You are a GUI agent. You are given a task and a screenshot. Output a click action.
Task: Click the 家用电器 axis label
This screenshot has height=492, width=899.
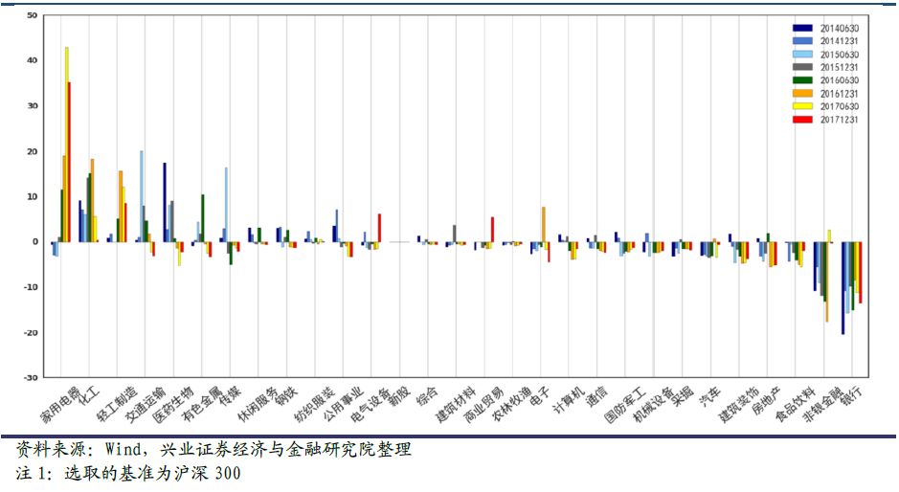click(60, 404)
